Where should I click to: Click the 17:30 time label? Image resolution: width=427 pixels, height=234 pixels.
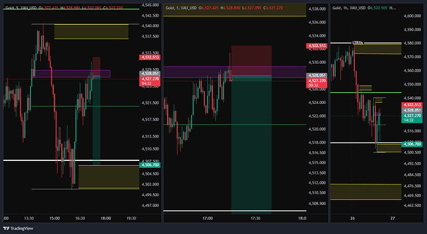(255, 218)
